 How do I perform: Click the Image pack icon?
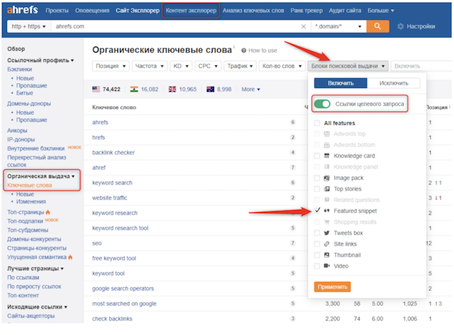pyautogui.click(x=327, y=178)
